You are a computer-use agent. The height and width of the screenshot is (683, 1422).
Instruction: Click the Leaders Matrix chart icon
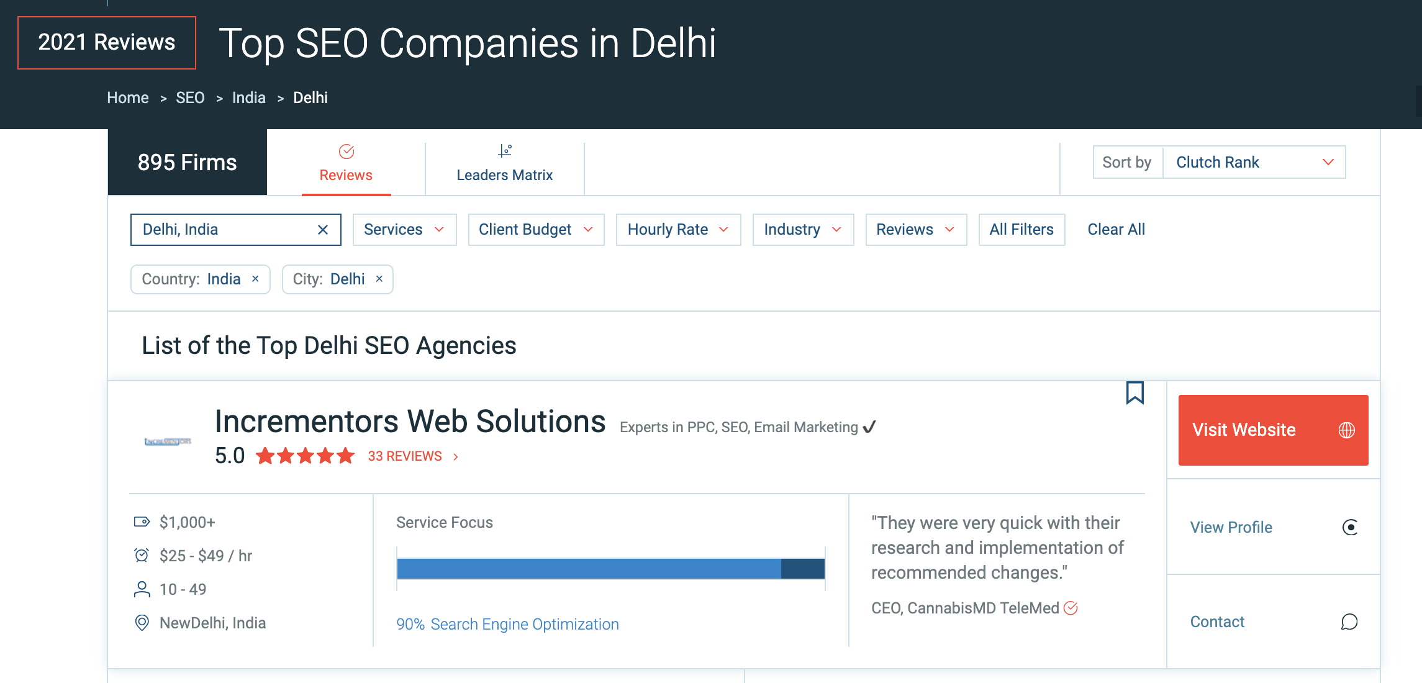pos(505,151)
